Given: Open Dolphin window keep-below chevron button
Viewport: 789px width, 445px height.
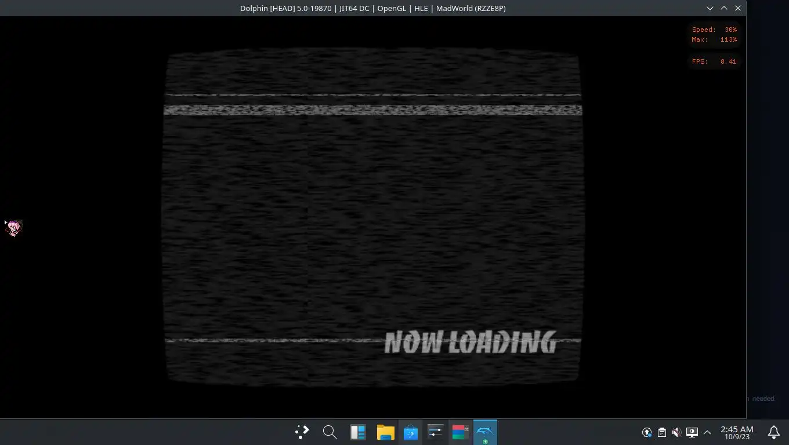Looking at the screenshot, I should (x=710, y=8).
